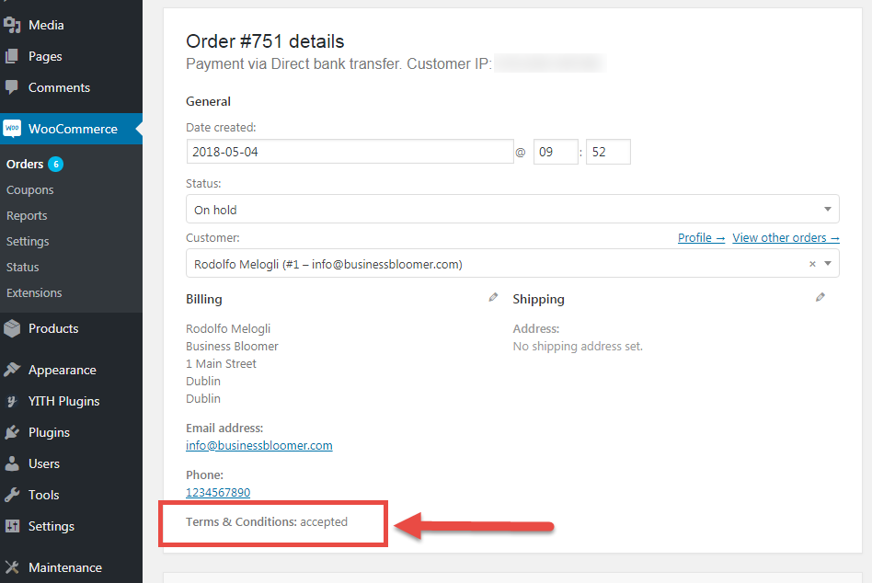Click the Shipping edit pencil icon
This screenshot has width=872, height=583.
tap(820, 297)
